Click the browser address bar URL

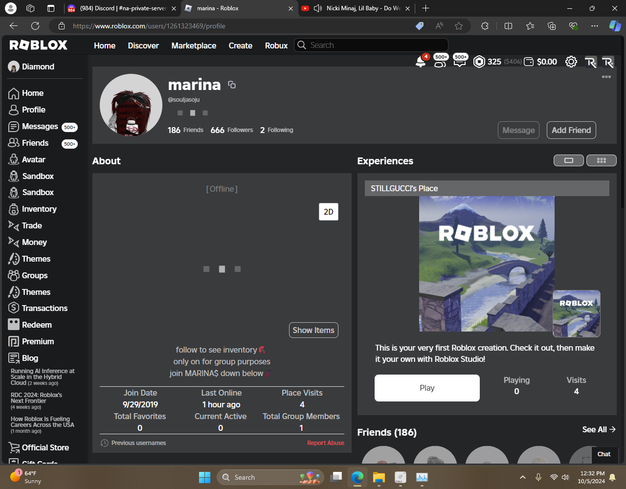(x=149, y=26)
